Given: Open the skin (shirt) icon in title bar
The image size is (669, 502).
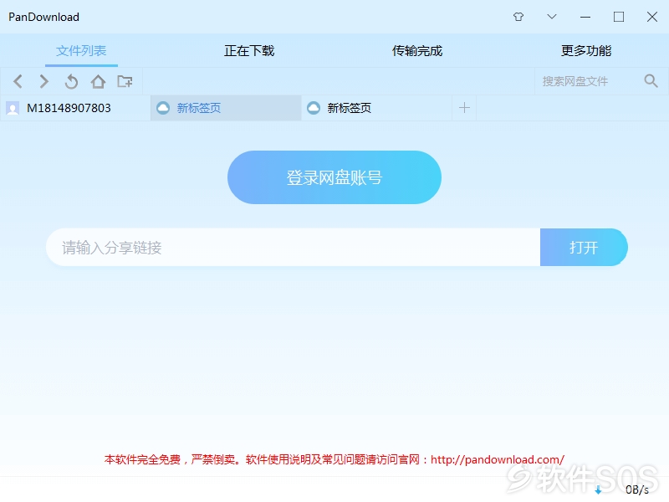Looking at the screenshot, I should click(518, 17).
